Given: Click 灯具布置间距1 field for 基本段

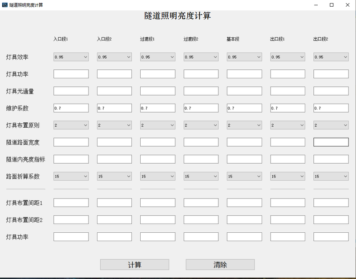Looking at the screenshot, I should [244, 203].
